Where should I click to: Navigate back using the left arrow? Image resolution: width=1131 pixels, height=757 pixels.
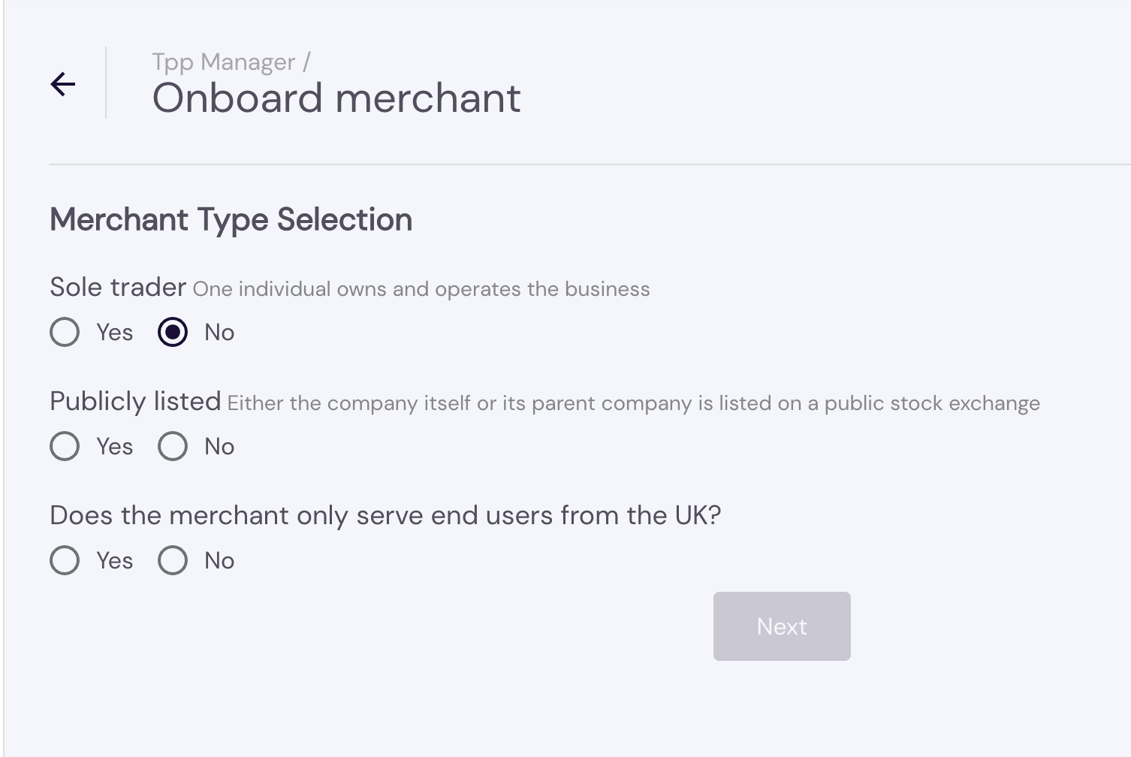[x=63, y=83]
